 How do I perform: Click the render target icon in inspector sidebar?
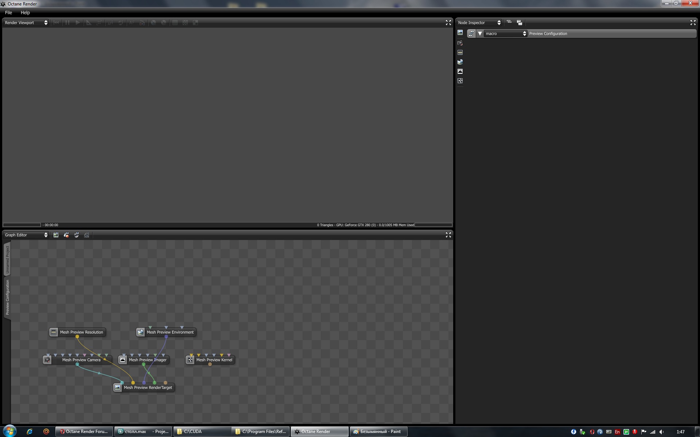460,33
